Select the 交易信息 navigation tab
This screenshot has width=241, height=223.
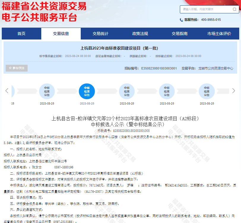point(61,34)
